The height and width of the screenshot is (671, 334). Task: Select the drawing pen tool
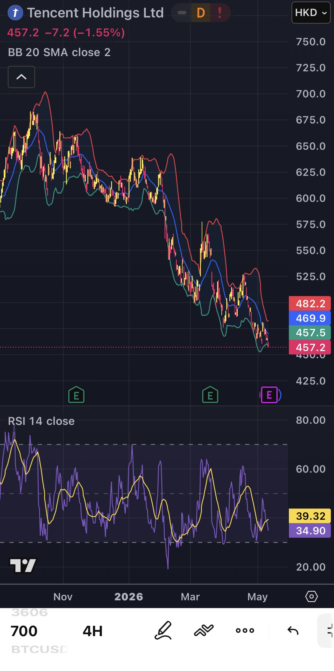click(163, 630)
